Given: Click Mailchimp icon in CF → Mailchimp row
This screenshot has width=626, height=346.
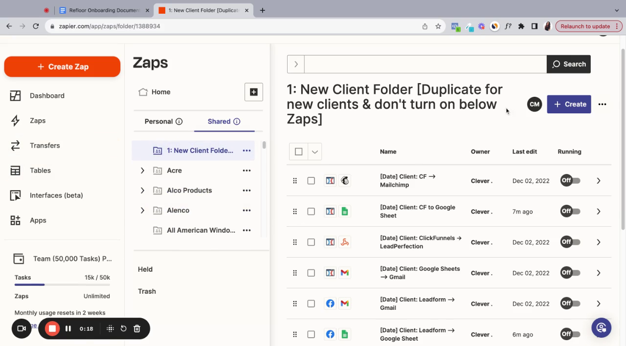Looking at the screenshot, I should (x=345, y=181).
